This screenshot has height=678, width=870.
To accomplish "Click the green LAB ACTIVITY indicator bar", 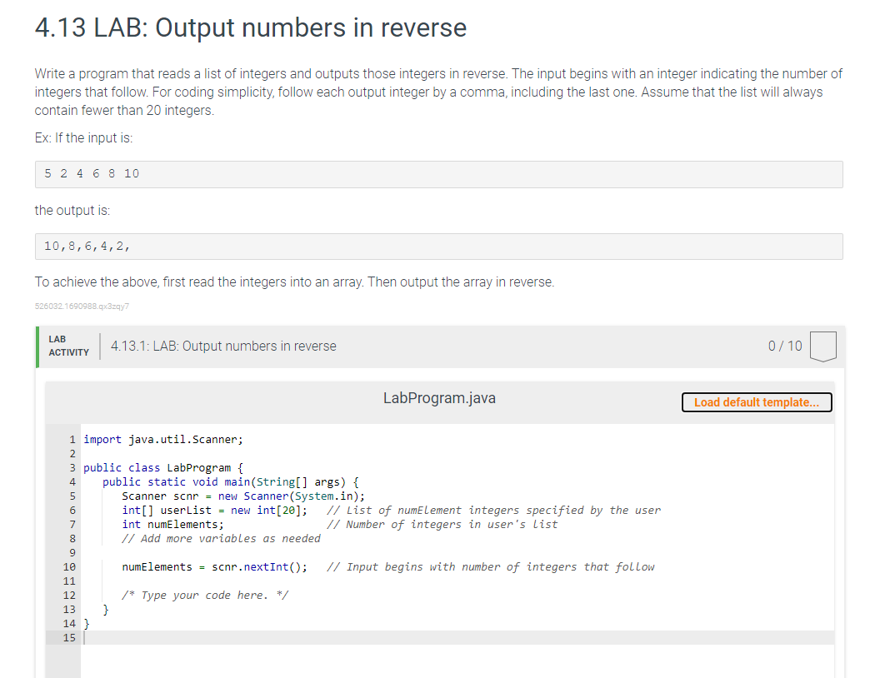I will pyautogui.click(x=37, y=346).
